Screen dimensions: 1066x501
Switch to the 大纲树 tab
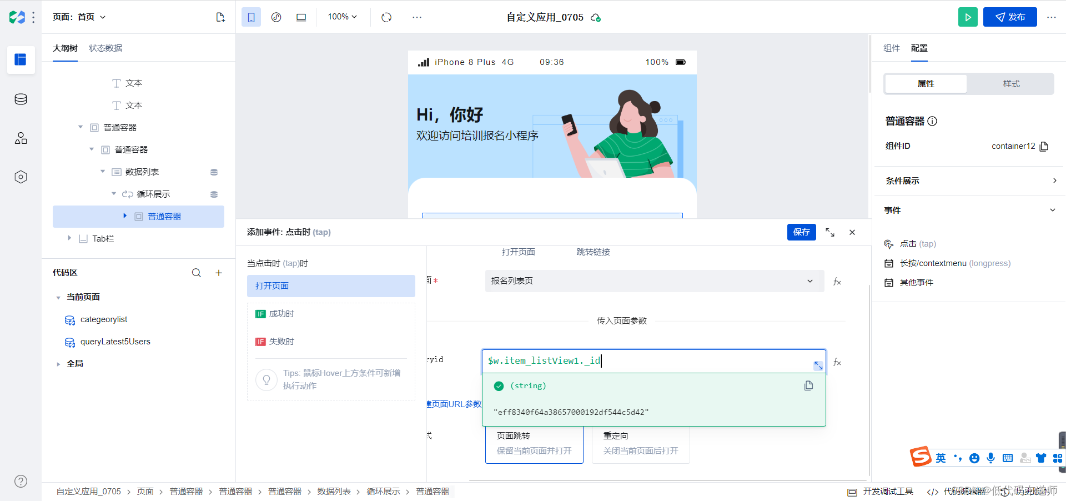click(65, 48)
